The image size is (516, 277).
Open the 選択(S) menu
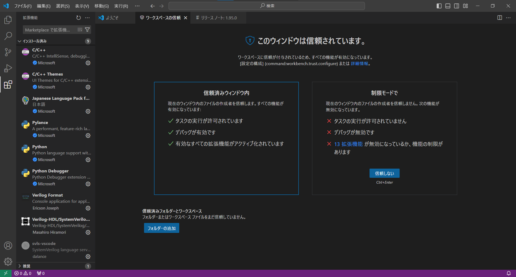[63, 6]
